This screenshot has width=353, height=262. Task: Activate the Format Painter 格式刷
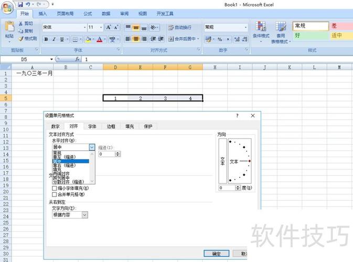pos(28,38)
